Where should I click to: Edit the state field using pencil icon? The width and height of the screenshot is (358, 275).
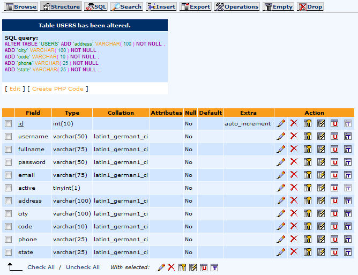[281, 252]
